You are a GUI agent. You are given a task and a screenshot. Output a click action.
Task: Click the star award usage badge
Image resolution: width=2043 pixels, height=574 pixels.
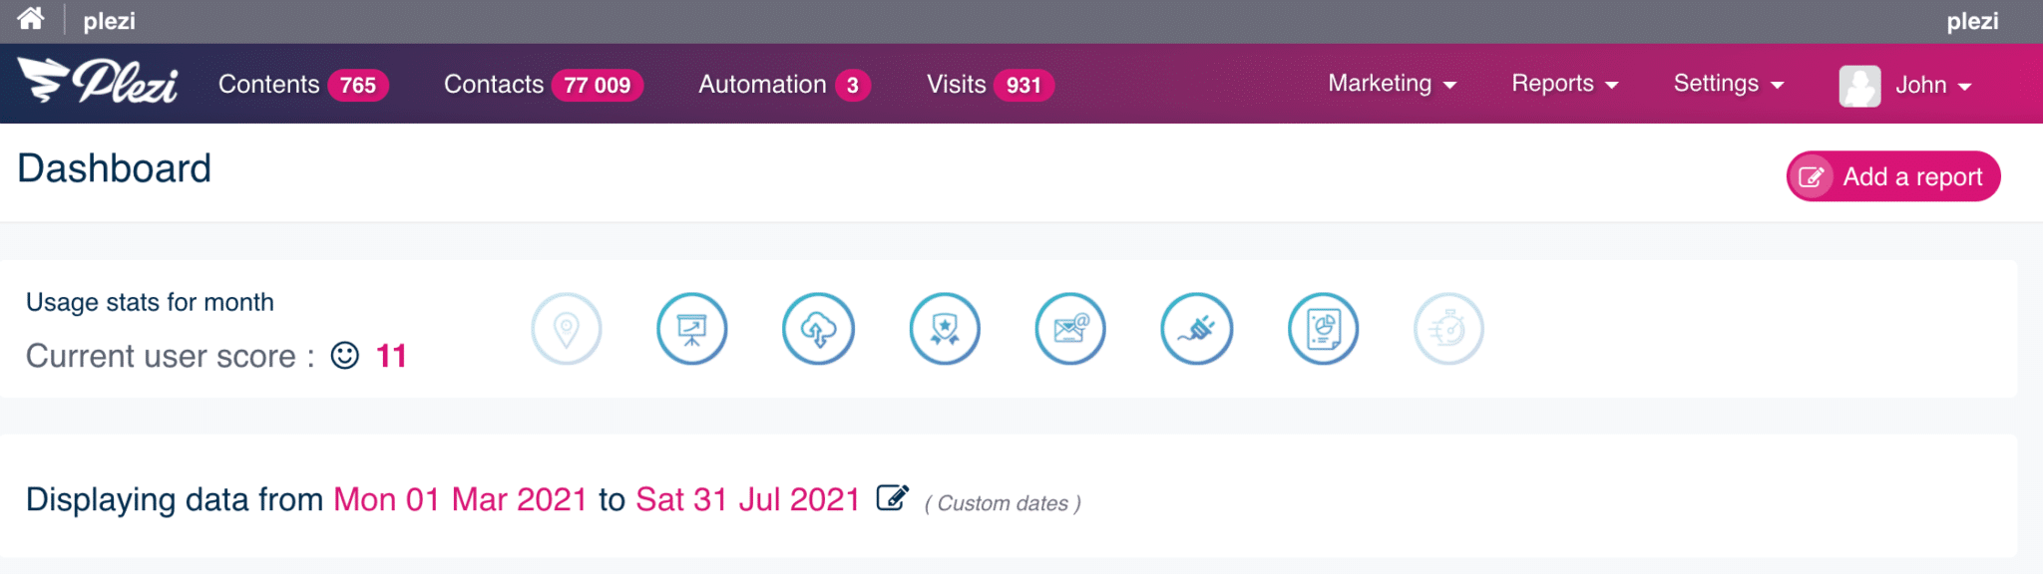945,329
